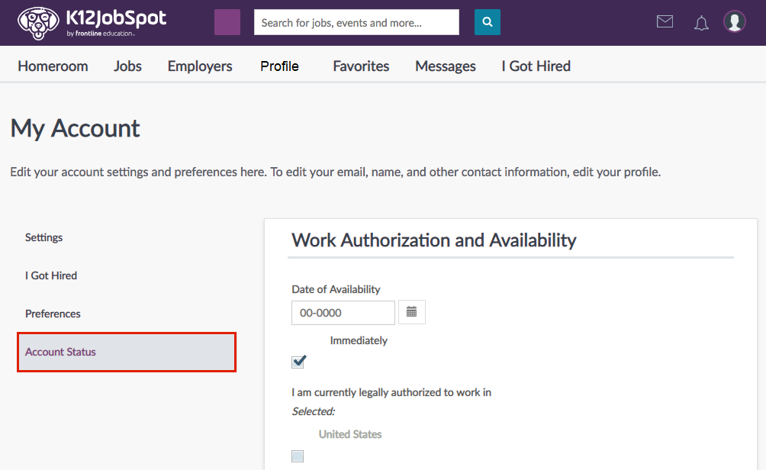Screen dimensions: 766x470
Task: View notifications via the bell icon
Action: pyautogui.click(x=701, y=22)
